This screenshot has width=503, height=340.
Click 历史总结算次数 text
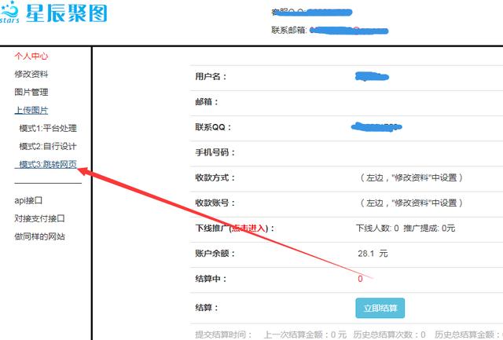390,335
